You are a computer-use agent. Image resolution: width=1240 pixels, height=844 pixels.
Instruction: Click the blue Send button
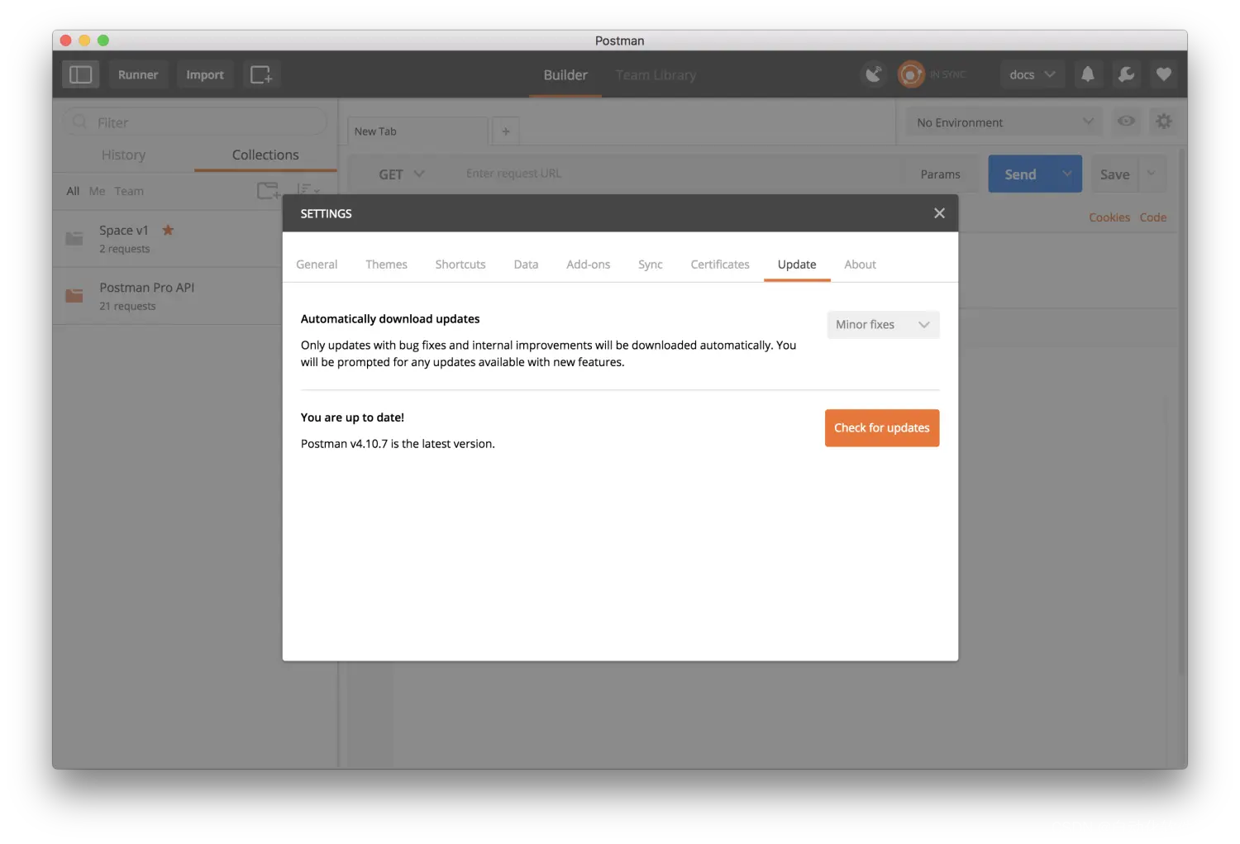click(1020, 174)
